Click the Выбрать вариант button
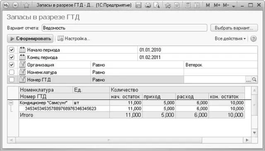265x151 pixels. coord(234,28)
